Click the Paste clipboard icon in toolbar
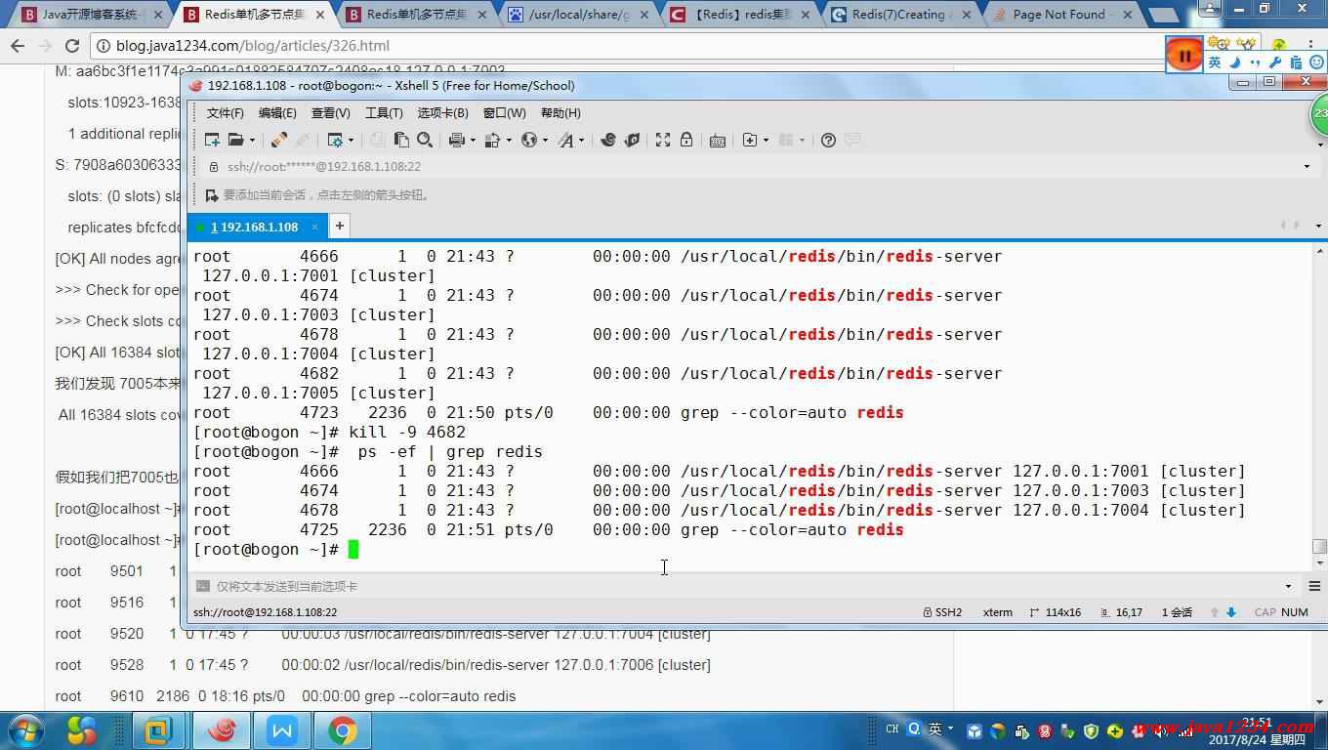The height and width of the screenshot is (750, 1328). pos(401,140)
